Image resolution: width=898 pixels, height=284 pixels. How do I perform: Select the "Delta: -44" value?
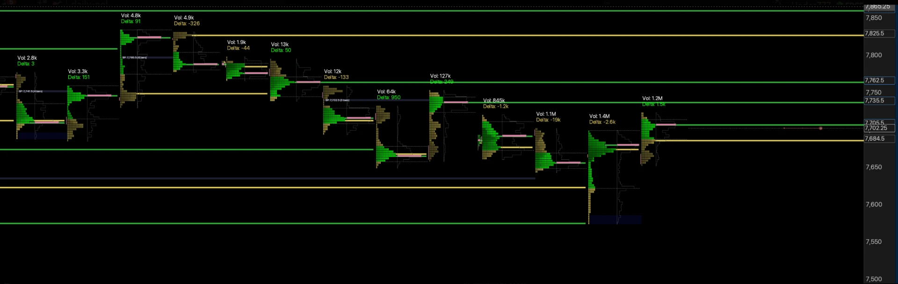[239, 49]
